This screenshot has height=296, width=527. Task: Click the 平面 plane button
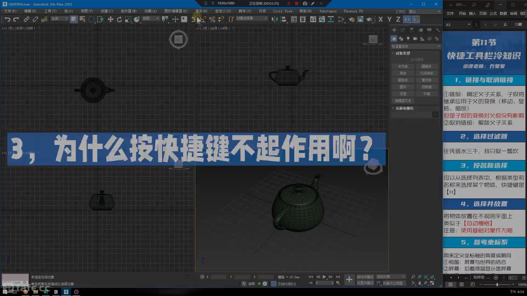pos(427,94)
